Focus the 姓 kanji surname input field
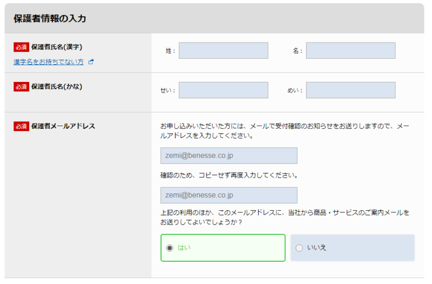Image resolution: width=432 pixels, height=284 pixels. [224, 51]
